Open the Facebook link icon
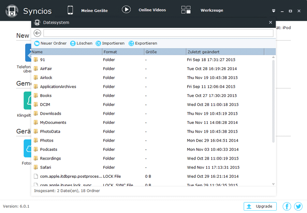The image size is (307, 213). point(287,206)
